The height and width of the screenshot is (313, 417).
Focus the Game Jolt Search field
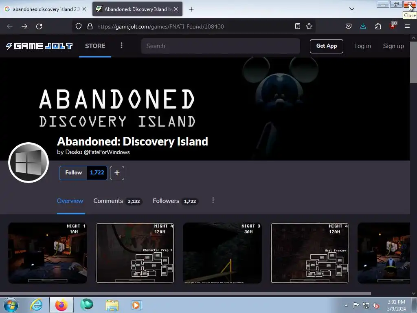point(221,46)
